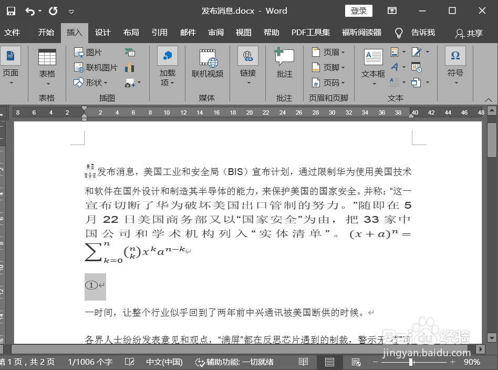498x370 pixels.
Task: Switch to the 设计 tab
Action: (x=102, y=33)
